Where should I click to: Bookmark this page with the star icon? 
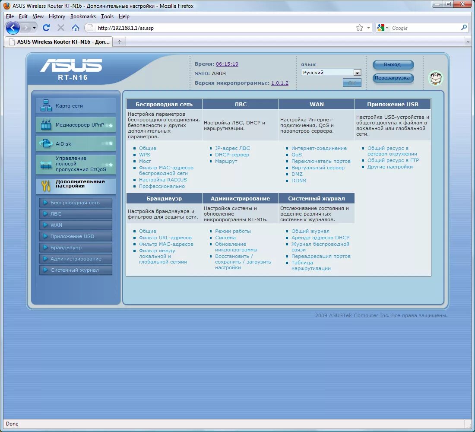360,28
